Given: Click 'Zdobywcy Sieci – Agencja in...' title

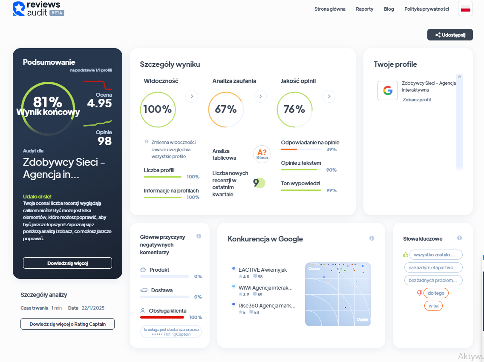Looking at the screenshot, I should coord(64,168).
